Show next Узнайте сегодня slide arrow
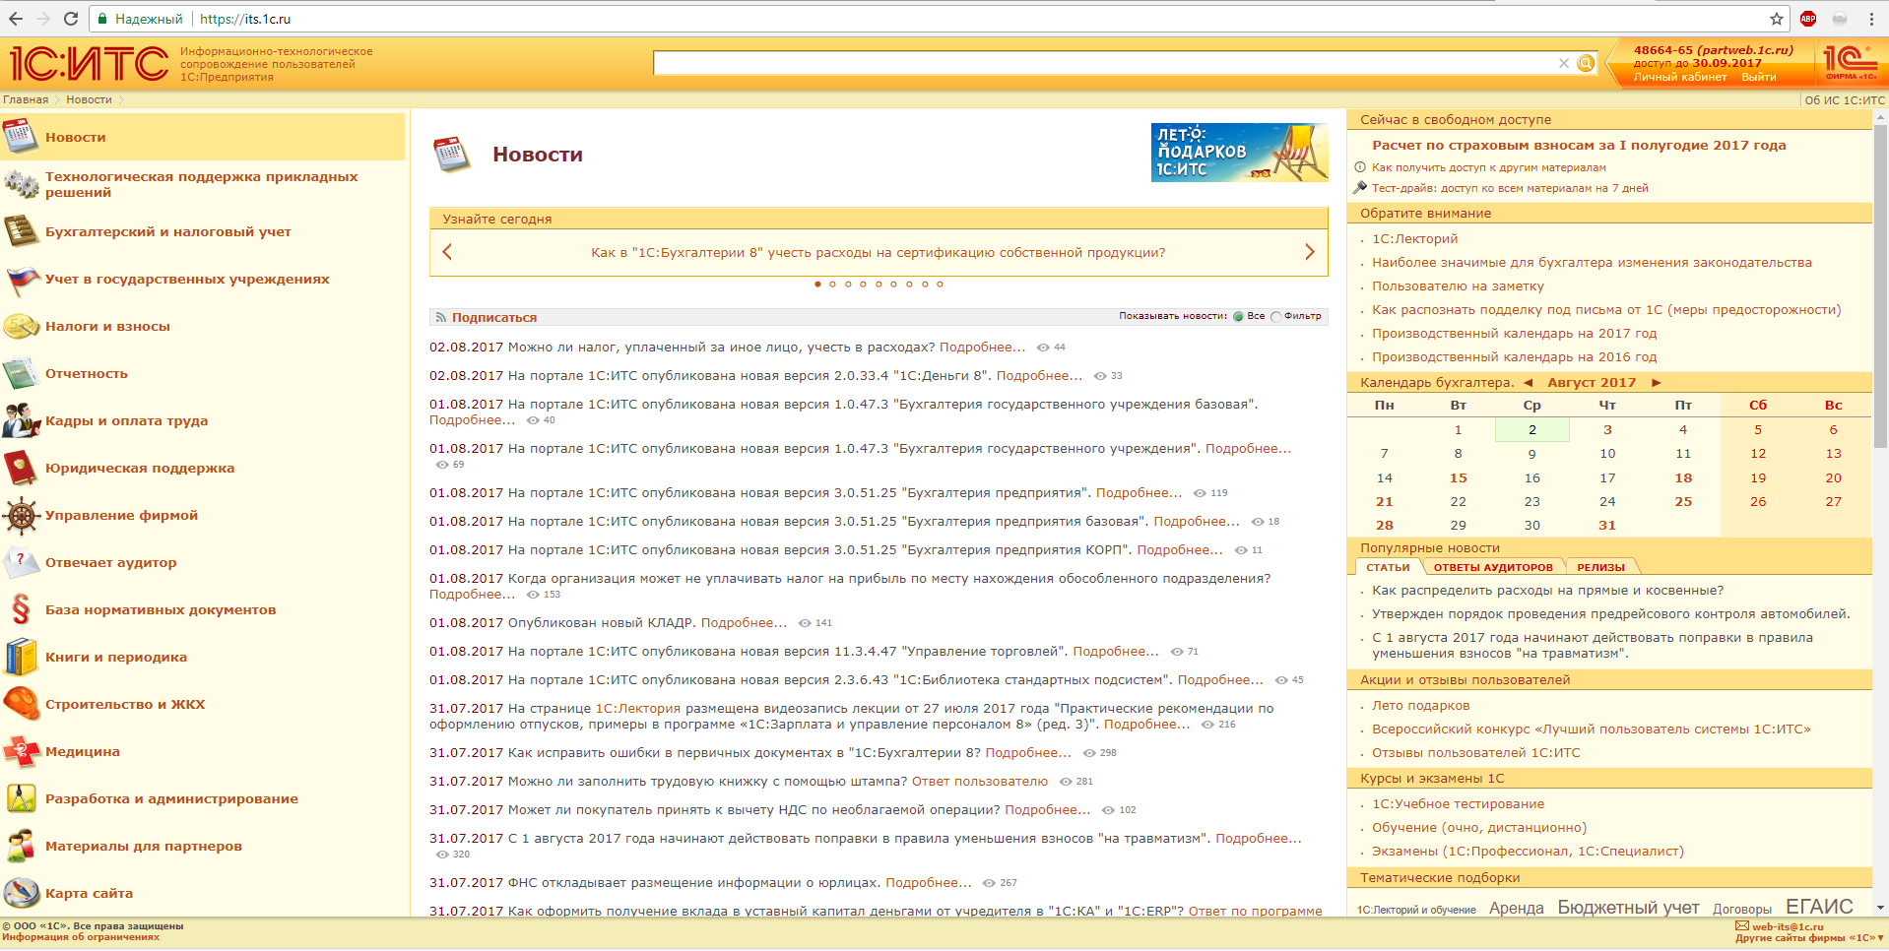1889x951 pixels. (1310, 252)
